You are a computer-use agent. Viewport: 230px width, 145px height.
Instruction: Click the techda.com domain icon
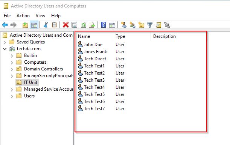pos(12,49)
